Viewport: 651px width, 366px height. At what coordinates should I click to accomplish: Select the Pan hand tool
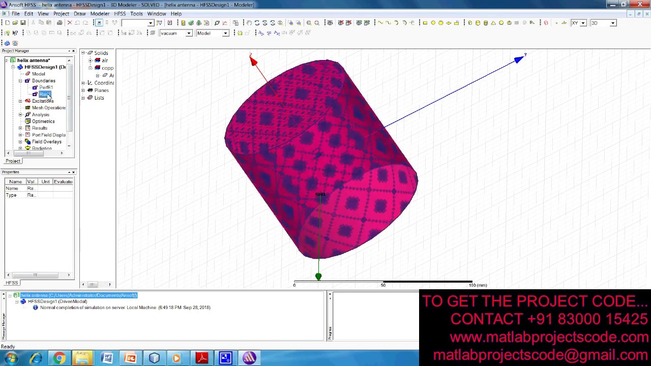tap(249, 23)
